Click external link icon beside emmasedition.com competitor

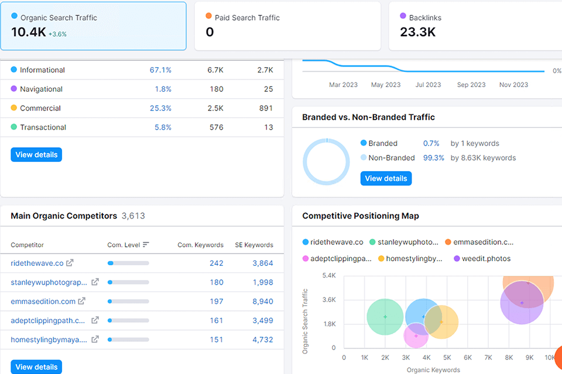(x=82, y=302)
